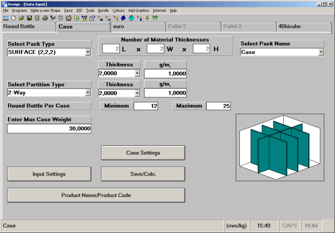Open the Add Graphics menu

(x=139, y=10)
